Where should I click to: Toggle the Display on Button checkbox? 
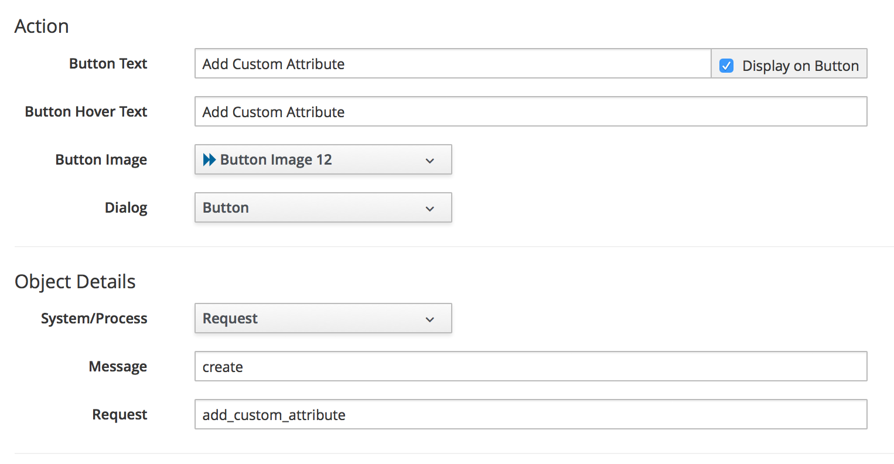(x=726, y=66)
